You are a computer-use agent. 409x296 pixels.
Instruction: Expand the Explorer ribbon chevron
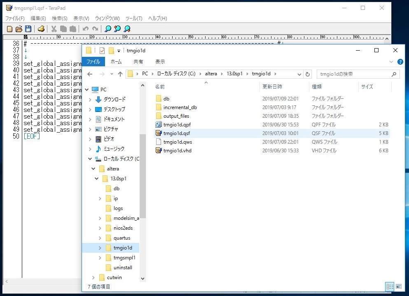(x=391, y=62)
